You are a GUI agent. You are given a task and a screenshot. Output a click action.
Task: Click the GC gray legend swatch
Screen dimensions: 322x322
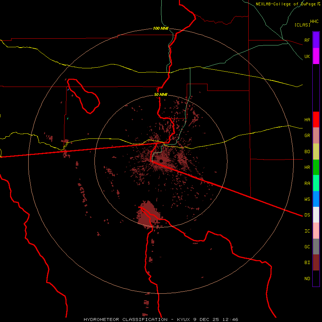tap(316, 247)
